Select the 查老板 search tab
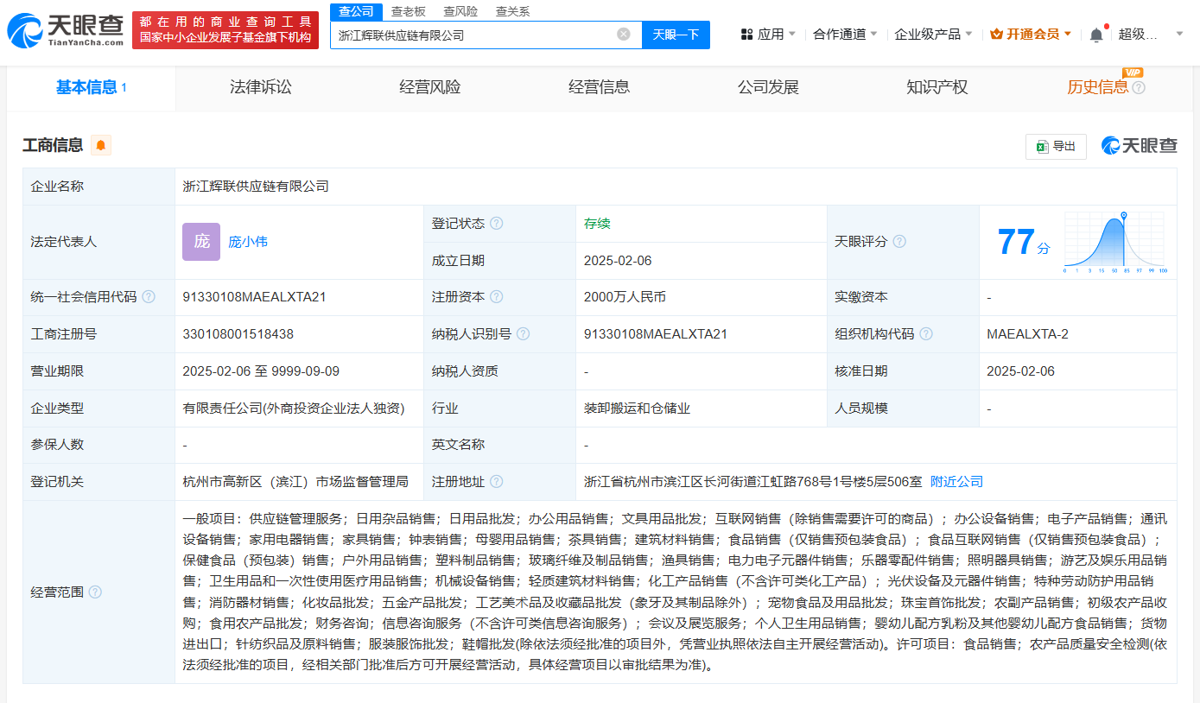The width and height of the screenshot is (1200, 703). pyautogui.click(x=408, y=11)
